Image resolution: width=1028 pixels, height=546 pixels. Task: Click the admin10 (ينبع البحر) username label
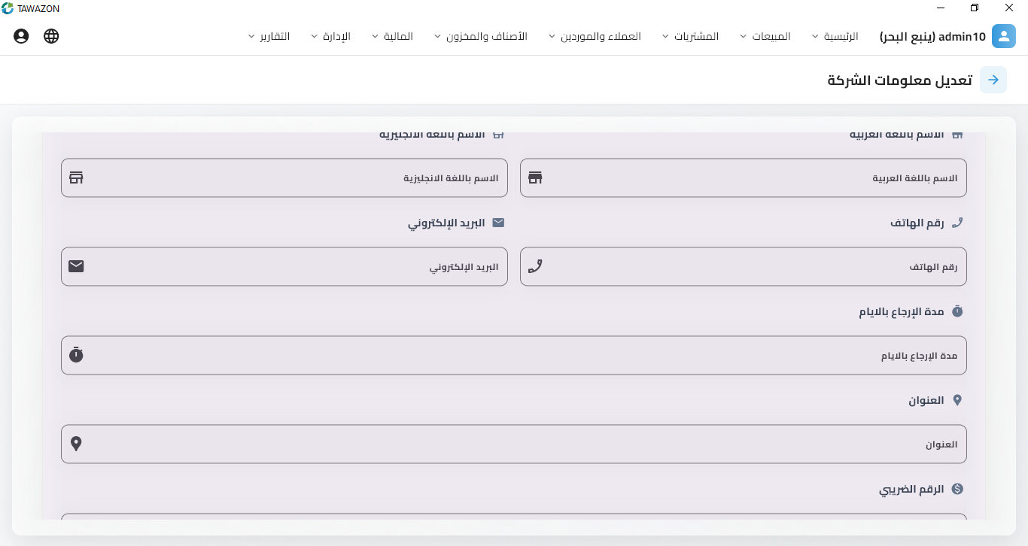tap(932, 36)
